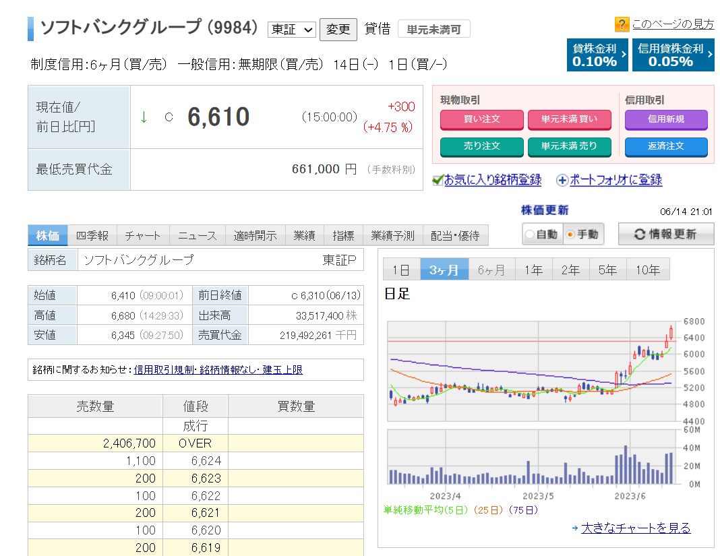Click the 6,619 price in order book

[x=206, y=548]
